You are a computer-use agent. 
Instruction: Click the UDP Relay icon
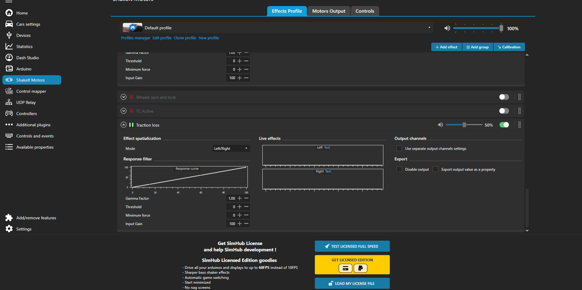coord(9,102)
